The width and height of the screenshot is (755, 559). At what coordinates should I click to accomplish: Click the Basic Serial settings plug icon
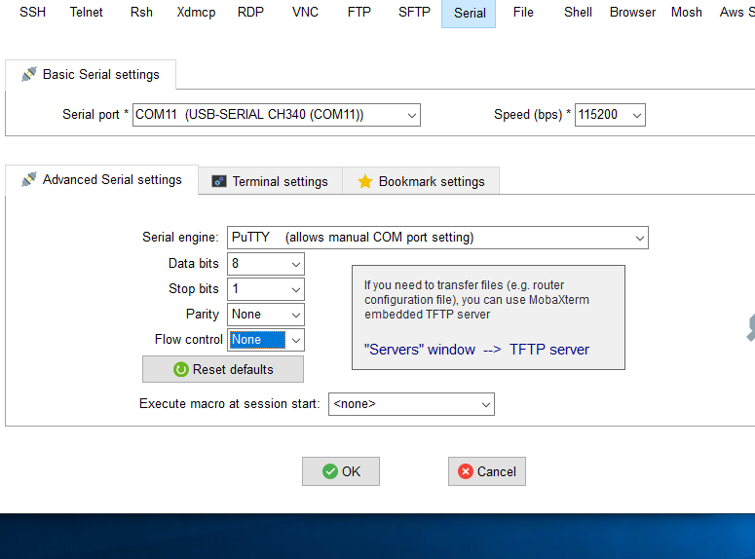coord(29,74)
